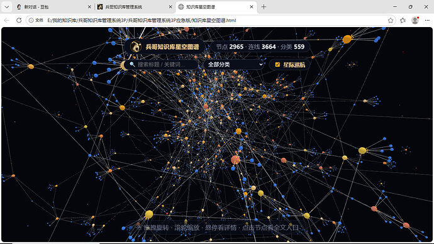Screen dimensions: 434x244
Task: Click the link count 3664
Action: coord(269,47)
